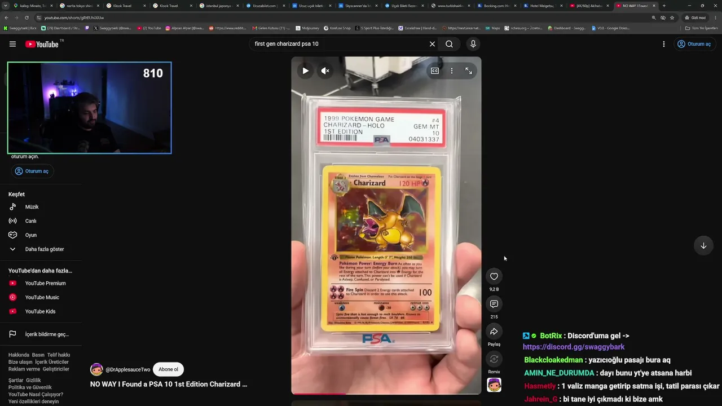Open Canlı in the sidebar
This screenshot has height=406, width=722.
(x=30, y=221)
